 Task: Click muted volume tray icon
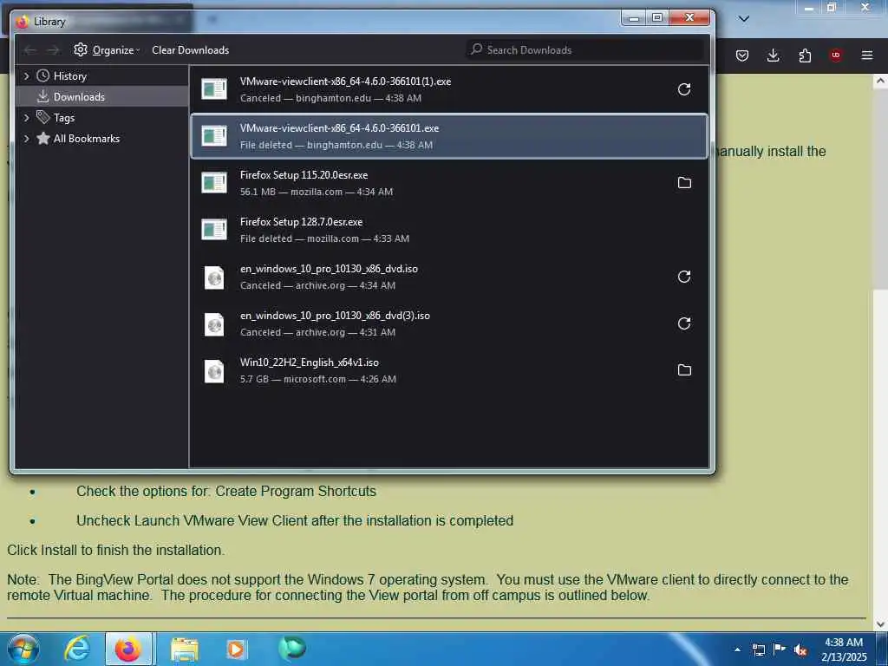coord(800,650)
